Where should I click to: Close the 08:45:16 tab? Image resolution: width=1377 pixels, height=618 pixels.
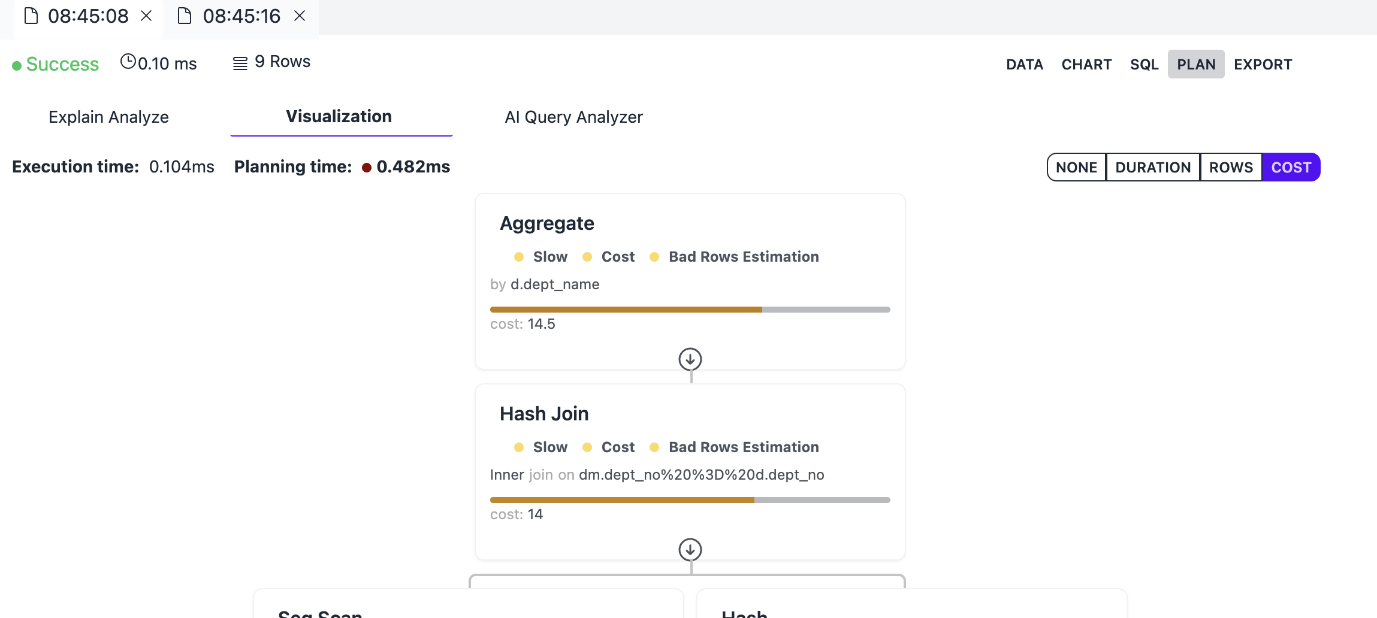pos(299,16)
